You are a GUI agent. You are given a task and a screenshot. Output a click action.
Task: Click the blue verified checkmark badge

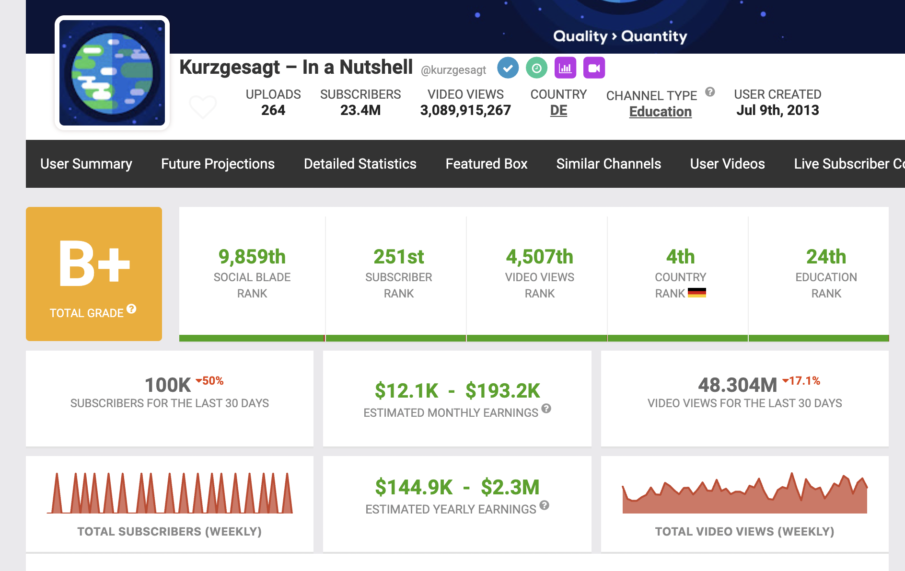click(508, 68)
